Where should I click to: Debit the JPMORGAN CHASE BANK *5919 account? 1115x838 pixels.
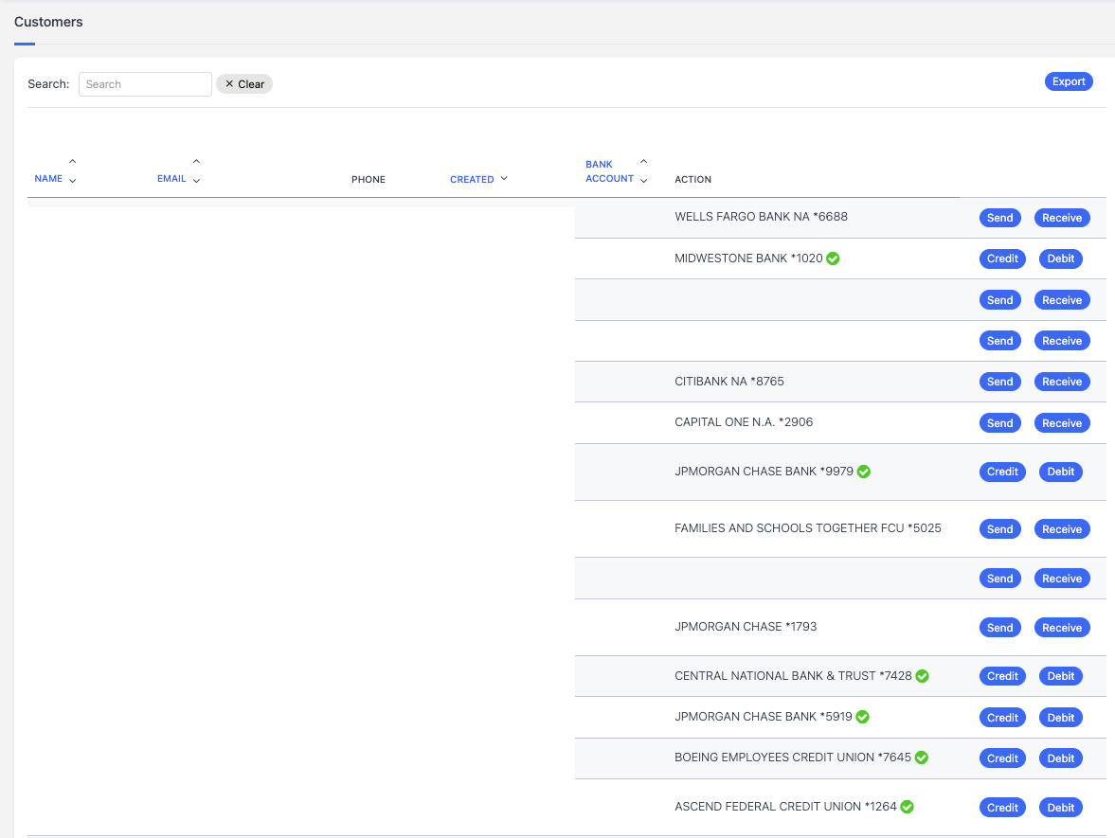tap(1060, 718)
